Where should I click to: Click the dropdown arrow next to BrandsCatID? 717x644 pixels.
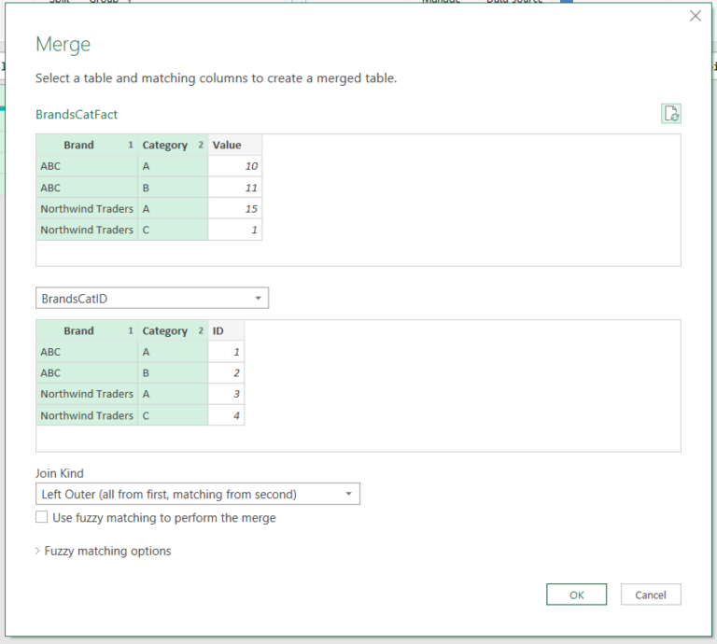click(x=258, y=298)
